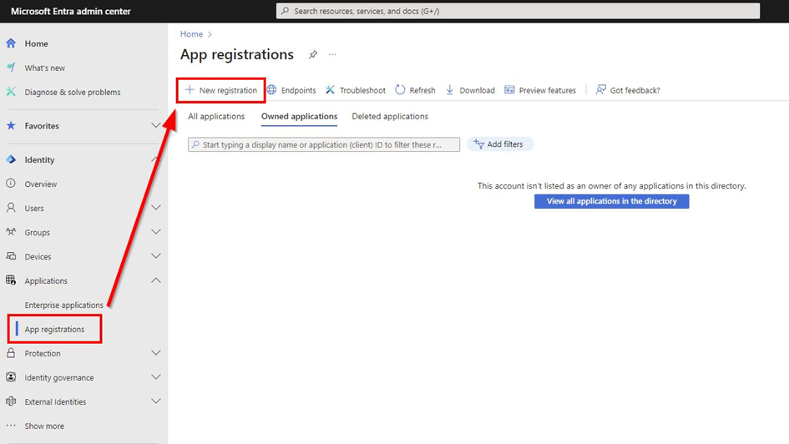
Task: Click the What's new label
Action: pyautogui.click(x=45, y=68)
